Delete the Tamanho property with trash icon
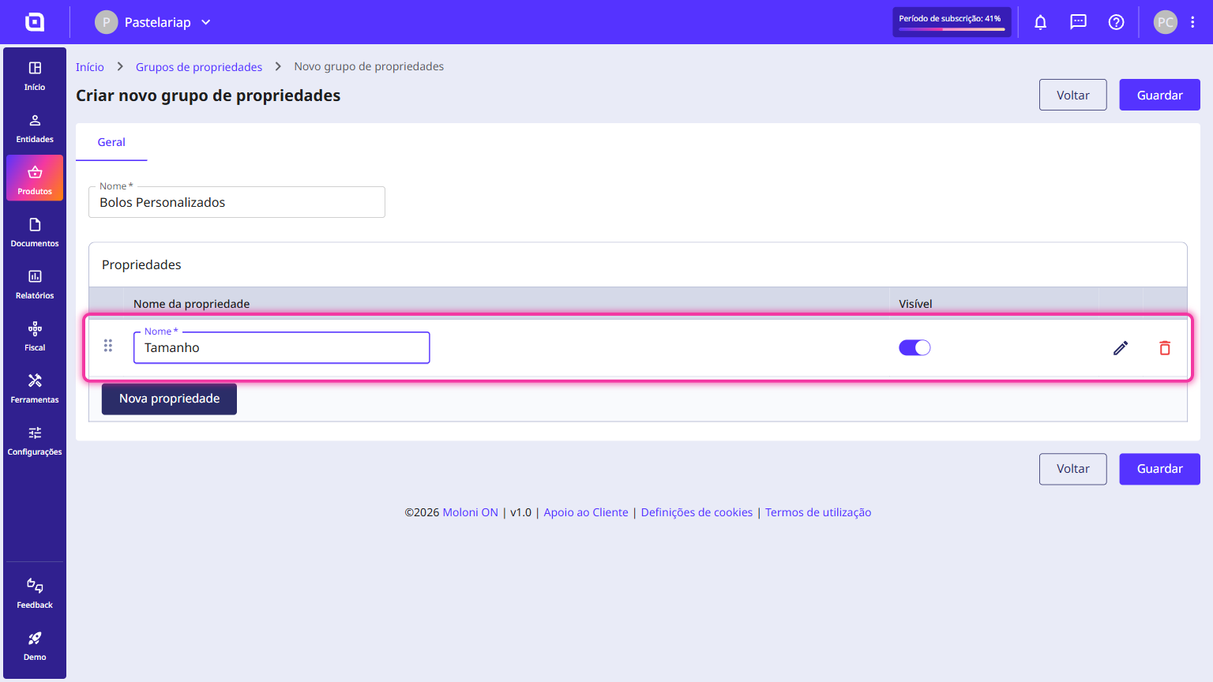Screen dimensions: 1213x682 click(1165, 348)
